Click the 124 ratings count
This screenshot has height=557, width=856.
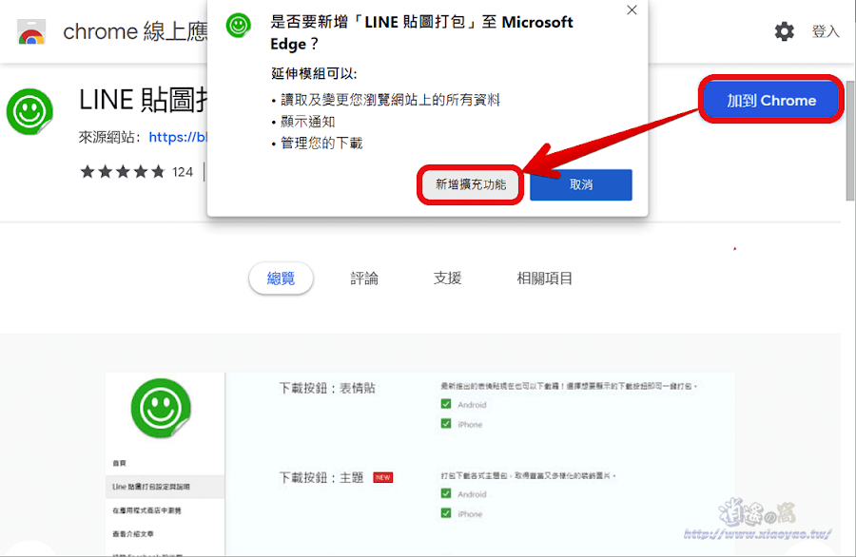[183, 172]
